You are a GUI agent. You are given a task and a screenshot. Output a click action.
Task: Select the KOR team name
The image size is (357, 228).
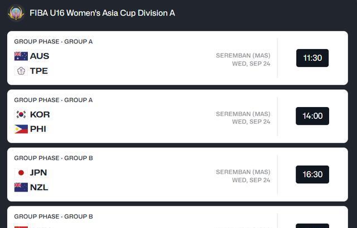pyautogui.click(x=40, y=114)
